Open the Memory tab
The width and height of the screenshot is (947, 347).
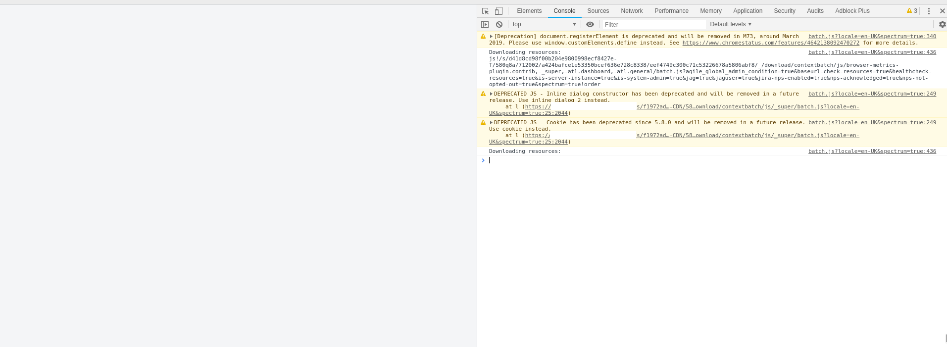(x=711, y=11)
